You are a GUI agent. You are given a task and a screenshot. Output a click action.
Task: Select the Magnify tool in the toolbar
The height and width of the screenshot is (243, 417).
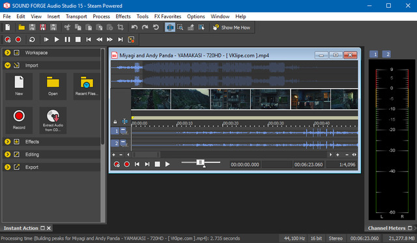click(x=180, y=27)
